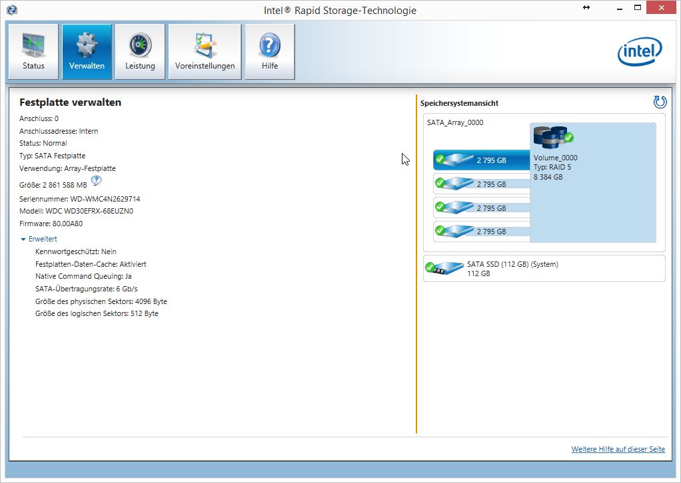Open the Leistung tab
This screenshot has height=483, width=681.
(x=140, y=52)
